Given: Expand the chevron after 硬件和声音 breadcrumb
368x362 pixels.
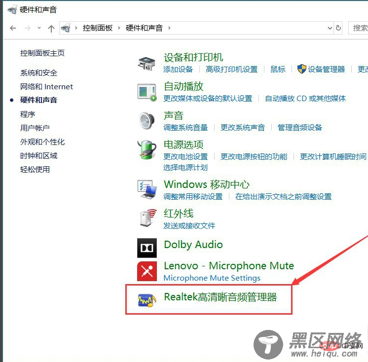Looking at the screenshot, I should [x=169, y=28].
